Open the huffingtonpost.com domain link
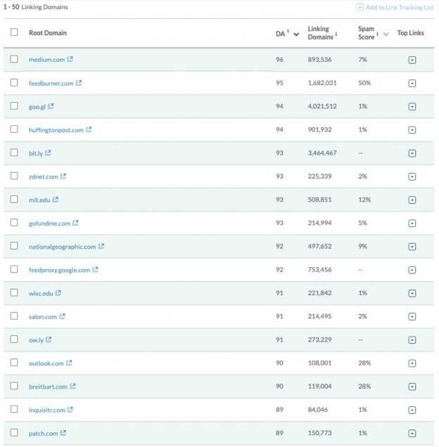439x447 pixels. coord(56,130)
